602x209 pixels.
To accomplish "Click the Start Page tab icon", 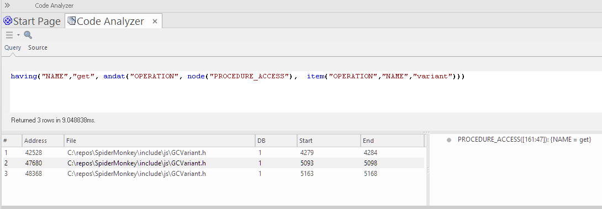I will (x=8, y=21).
